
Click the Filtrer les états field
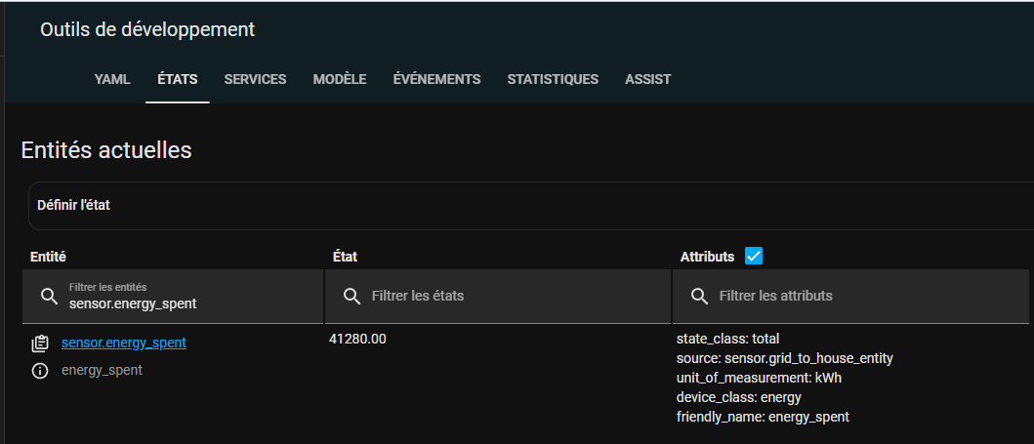click(498, 297)
